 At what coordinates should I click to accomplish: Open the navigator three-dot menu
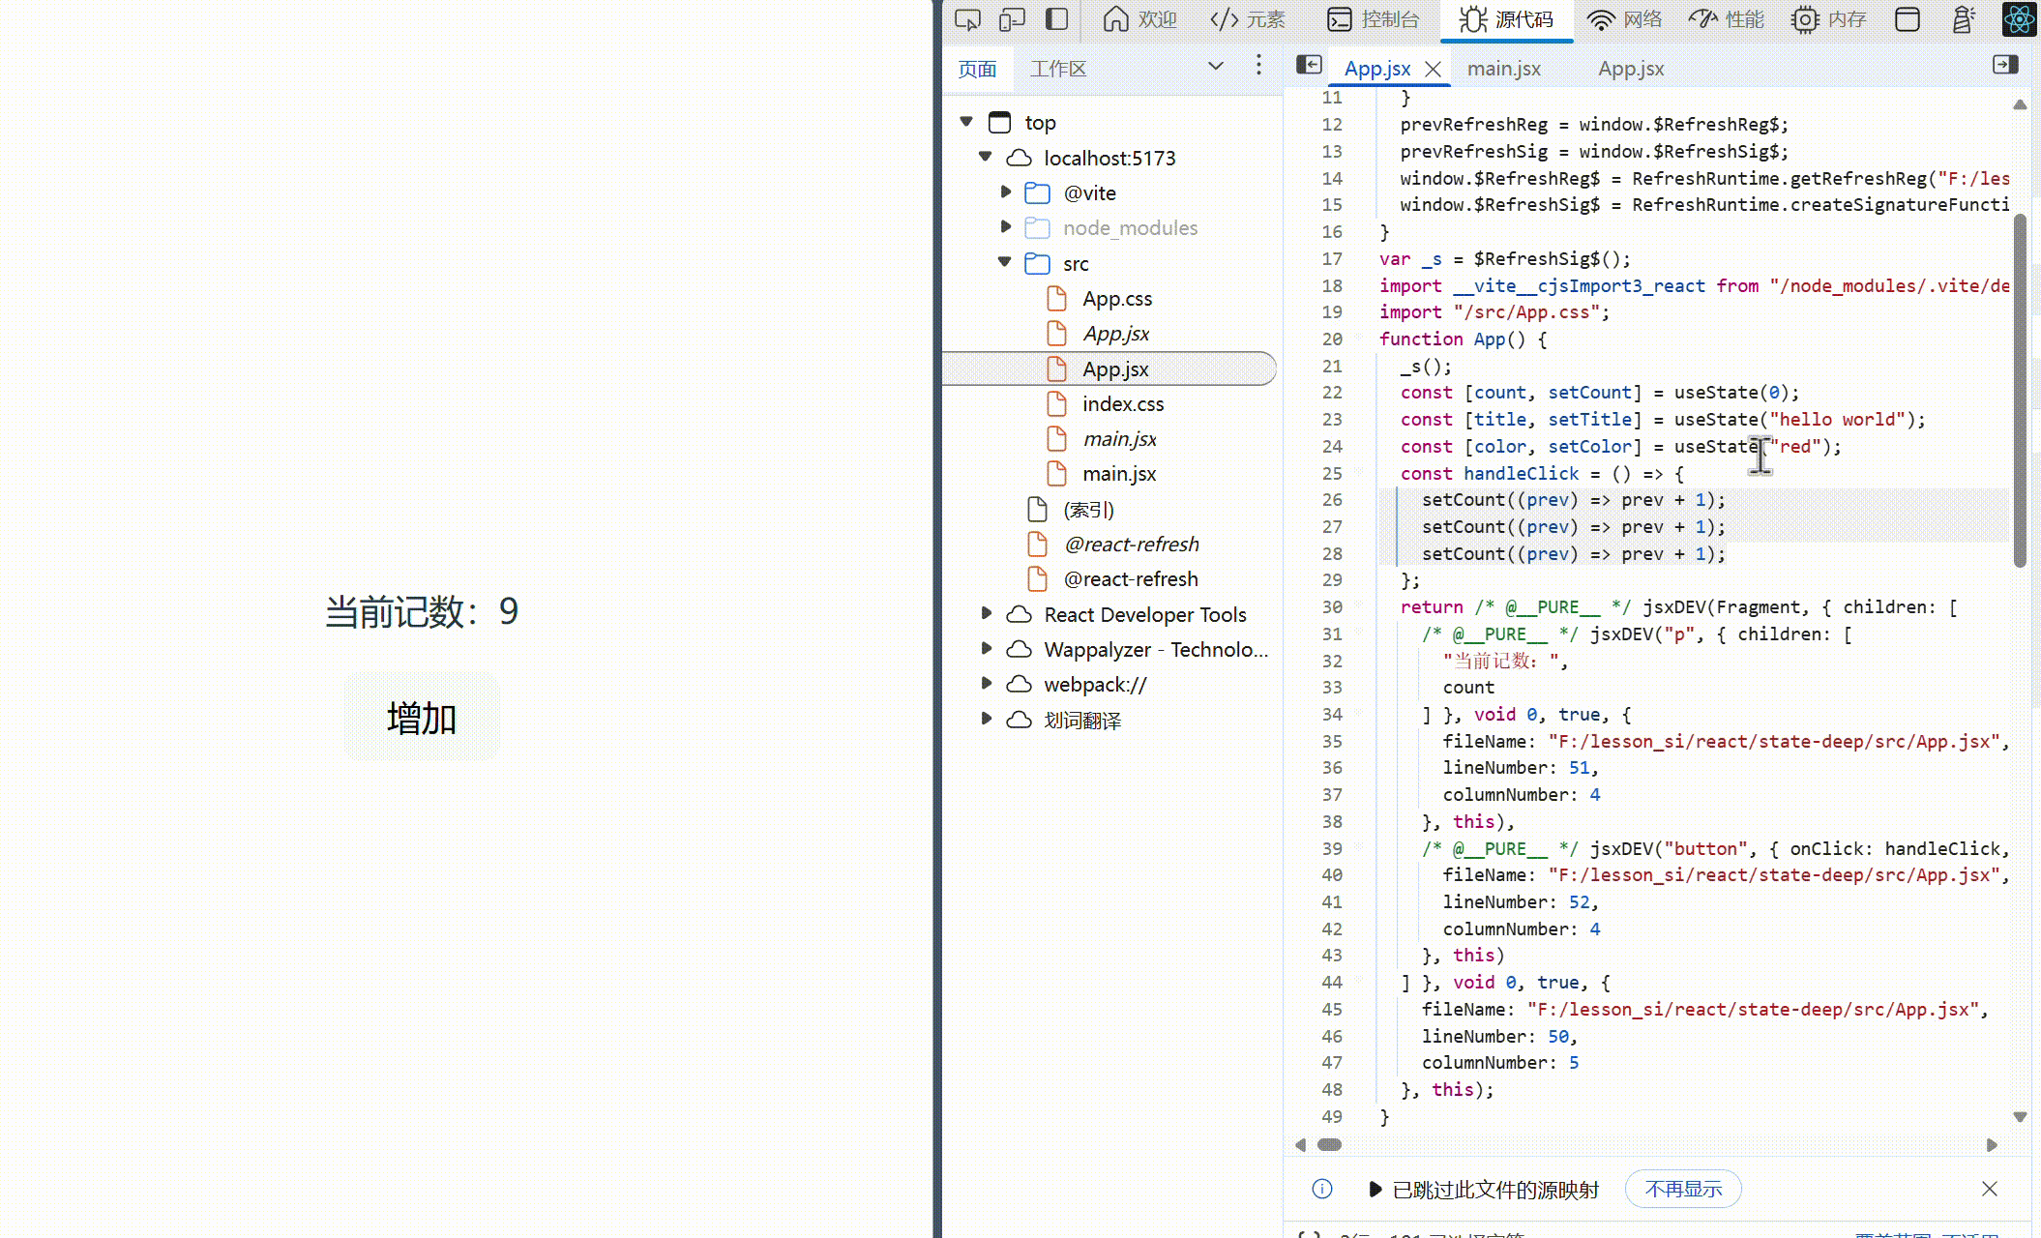[1257, 65]
